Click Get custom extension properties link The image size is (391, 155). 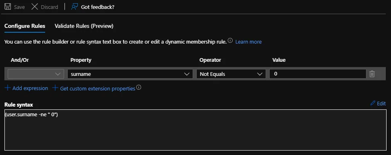[98, 89]
